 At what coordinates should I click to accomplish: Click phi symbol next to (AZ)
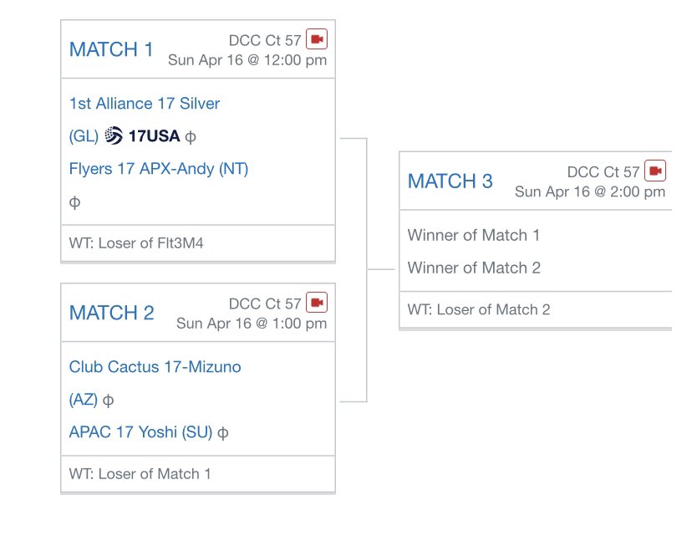(108, 401)
